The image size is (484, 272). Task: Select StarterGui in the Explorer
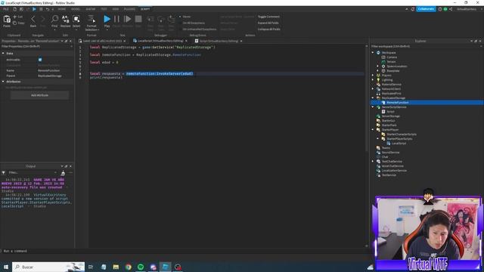[388, 121]
